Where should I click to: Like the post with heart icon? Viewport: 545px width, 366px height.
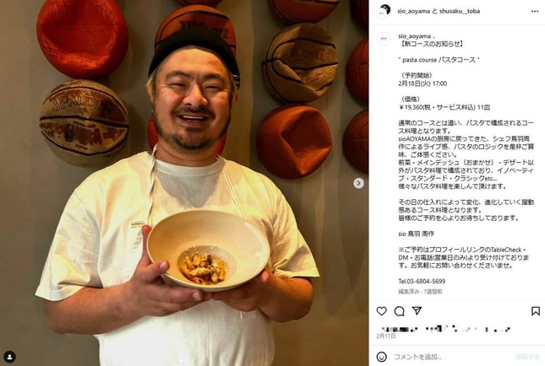(x=382, y=311)
